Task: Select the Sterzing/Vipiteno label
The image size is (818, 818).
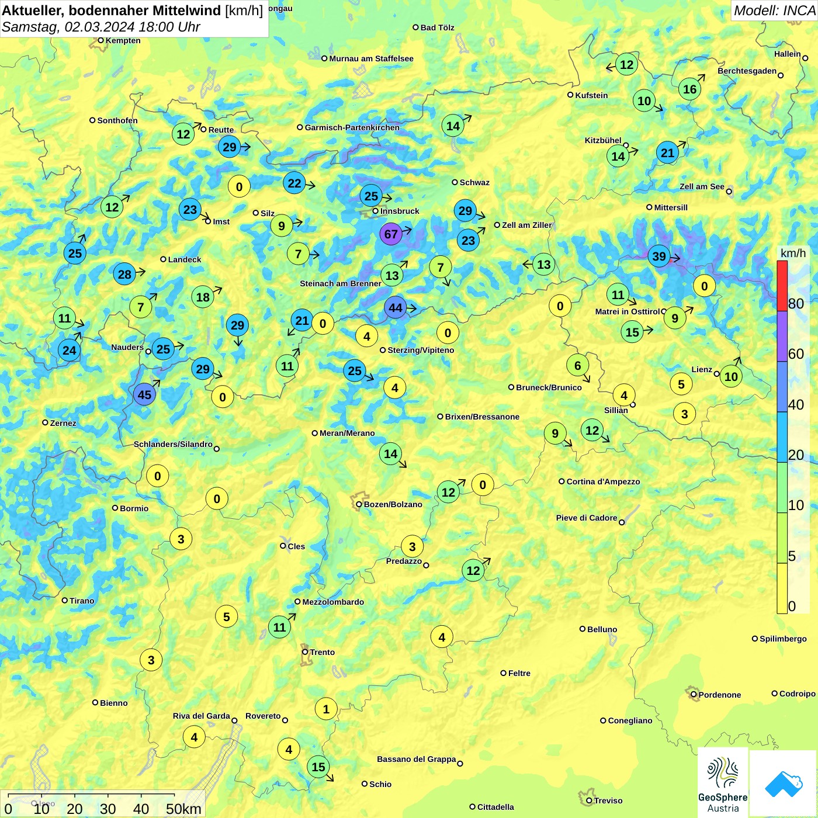Action: pos(421,350)
